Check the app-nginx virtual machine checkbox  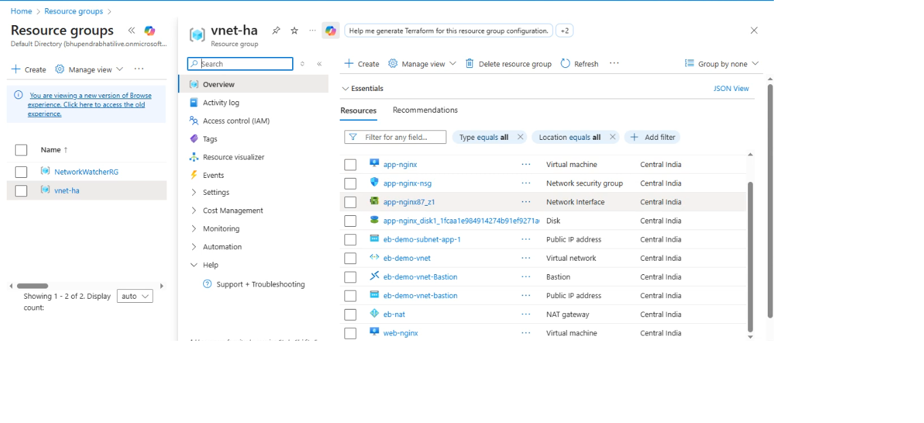coord(350,165)
